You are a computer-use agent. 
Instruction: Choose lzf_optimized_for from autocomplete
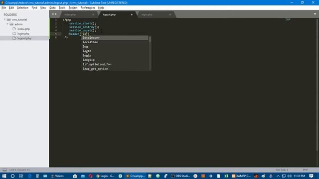115,64
